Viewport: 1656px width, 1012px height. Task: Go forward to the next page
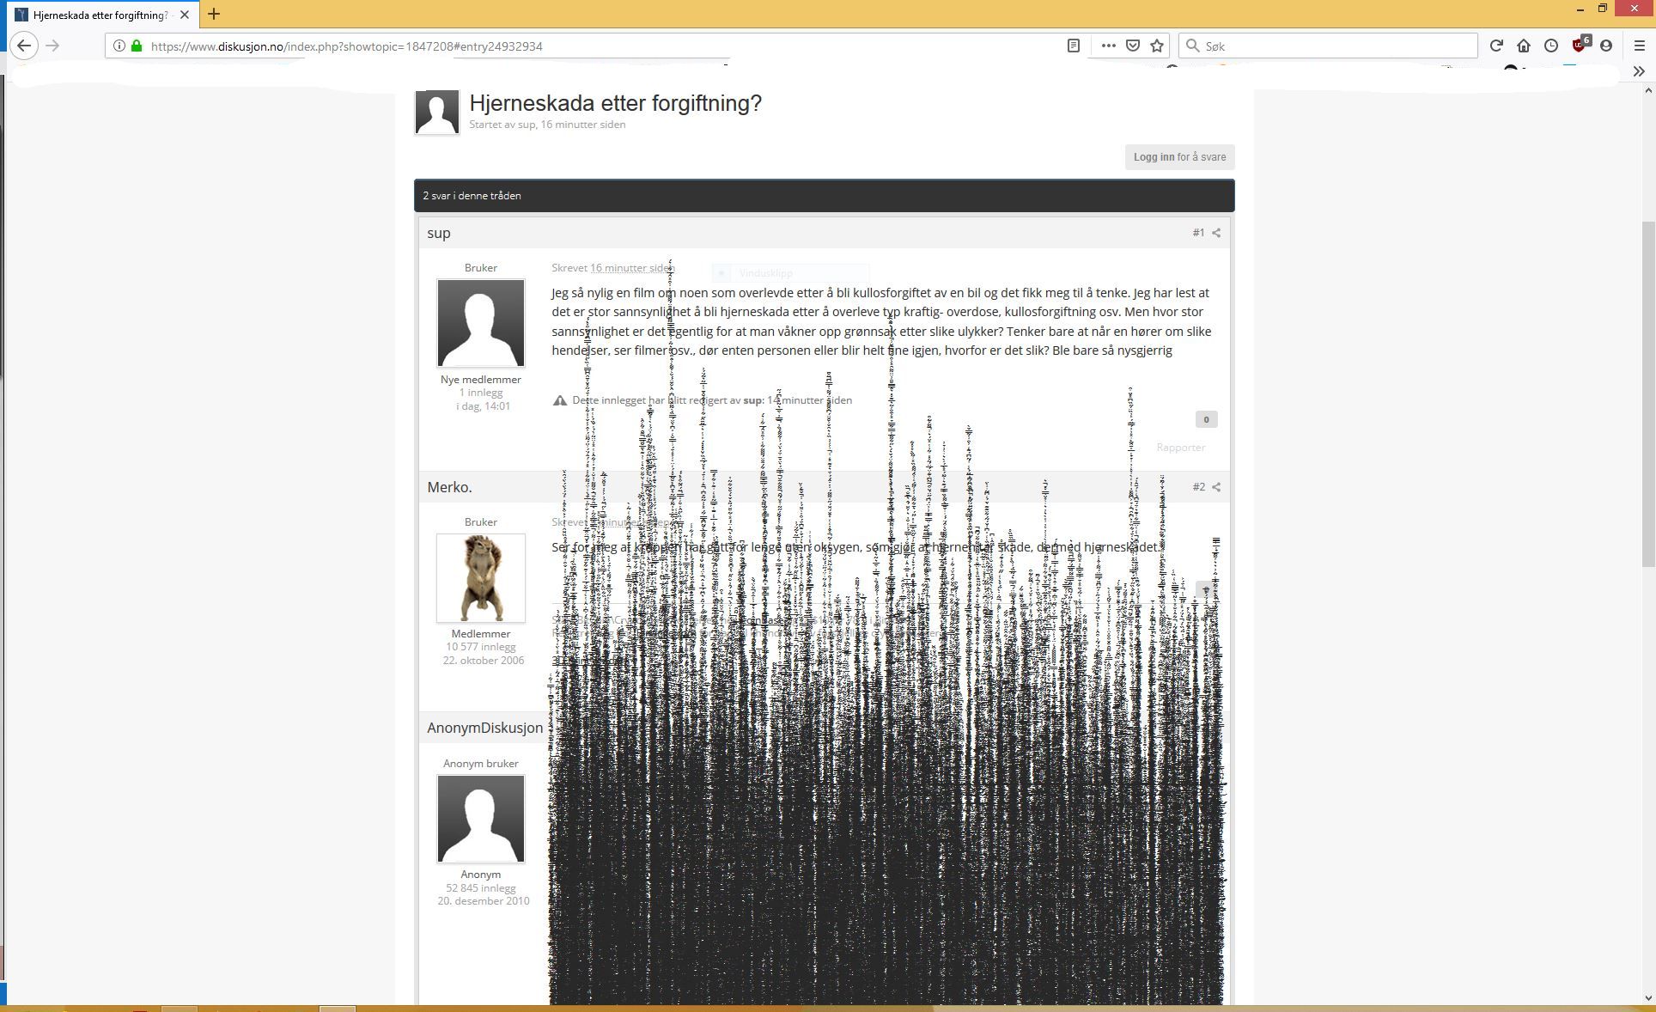[52, 46]
